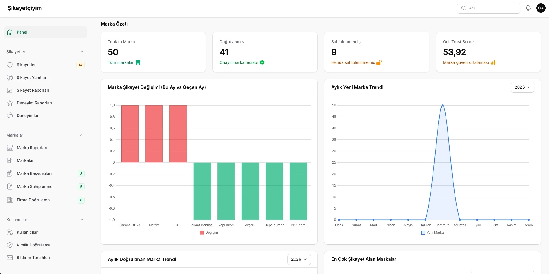Click the Marka Başvuruları clipboard icon
Viewport: 549px width, 274px height.
pyautogui.click(x=10, y=173)
